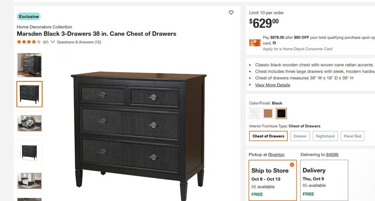
Task: Select the Chest of Drawers type
Action: tap(268, 136)
